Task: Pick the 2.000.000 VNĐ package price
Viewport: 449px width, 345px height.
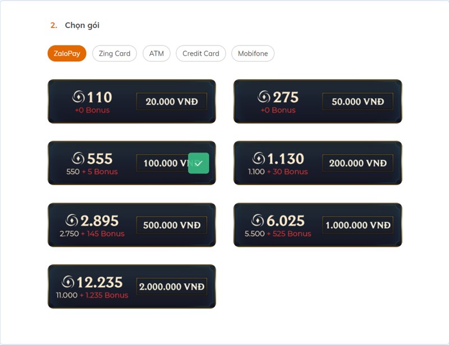Action: [x=172, y=286]
